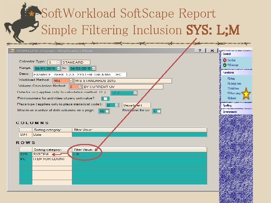Click the MIS STANDARDS 2015 field

(x=123, y=80)
